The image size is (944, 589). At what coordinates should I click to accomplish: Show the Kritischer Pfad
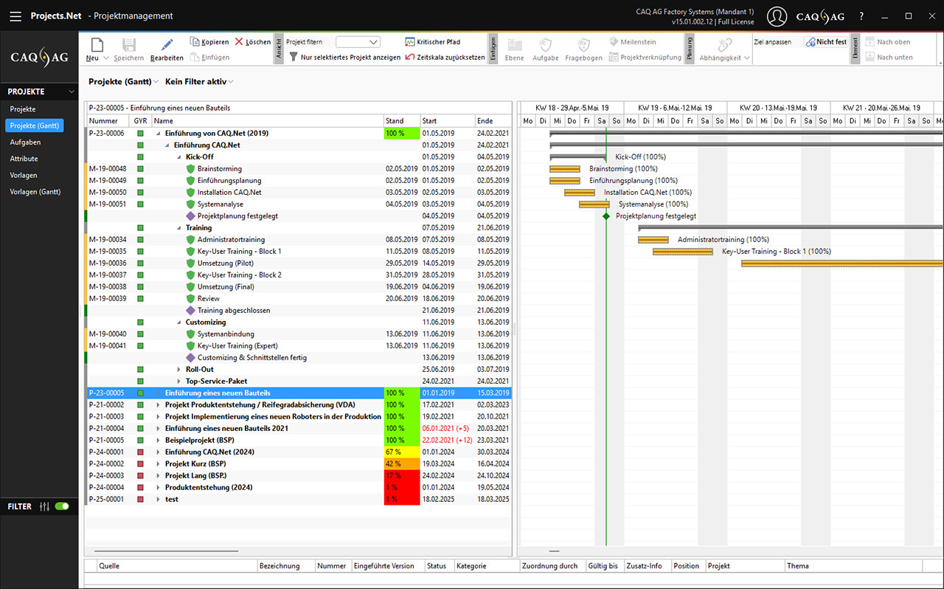433,42
